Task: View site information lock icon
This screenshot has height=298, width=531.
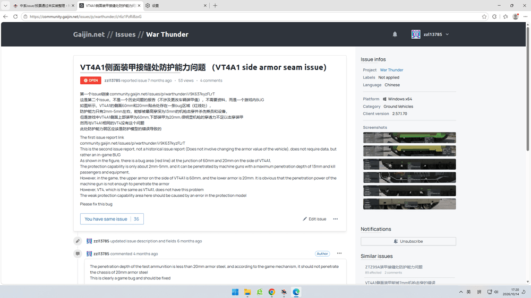Action: pyautogui.click(x=25, y=16)
